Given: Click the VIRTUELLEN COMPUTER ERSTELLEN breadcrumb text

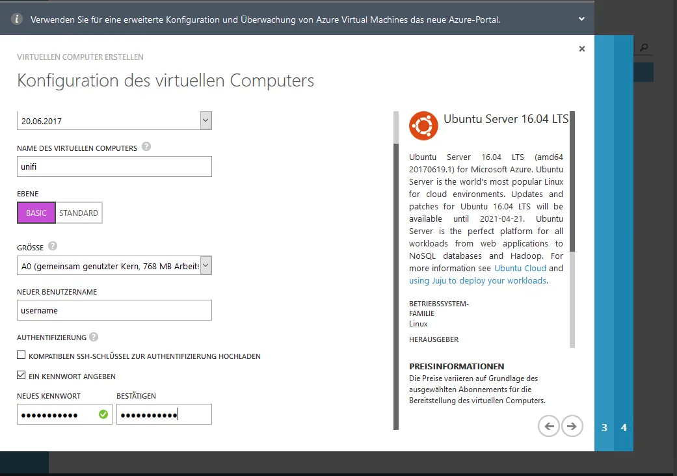Looking at the screenshot, I should click(x=80, y=57).
